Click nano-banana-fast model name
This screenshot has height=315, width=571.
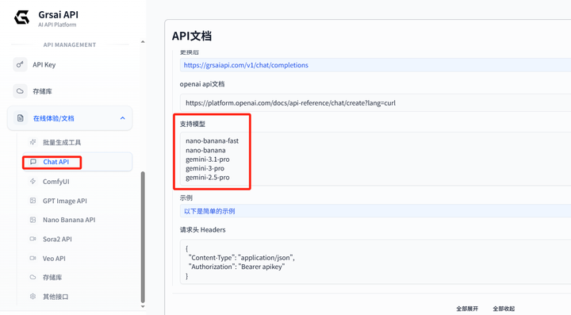(212, 141)
